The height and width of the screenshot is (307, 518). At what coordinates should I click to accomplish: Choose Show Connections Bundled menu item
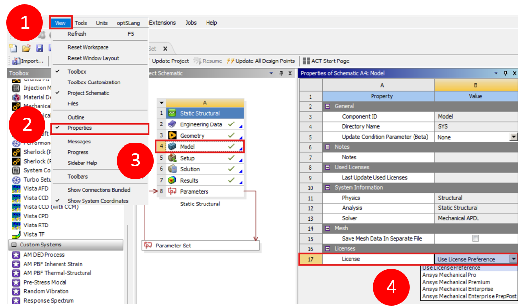[100, 190]
